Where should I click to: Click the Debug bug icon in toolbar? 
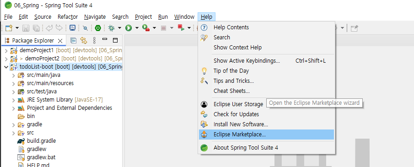[112, 28]
